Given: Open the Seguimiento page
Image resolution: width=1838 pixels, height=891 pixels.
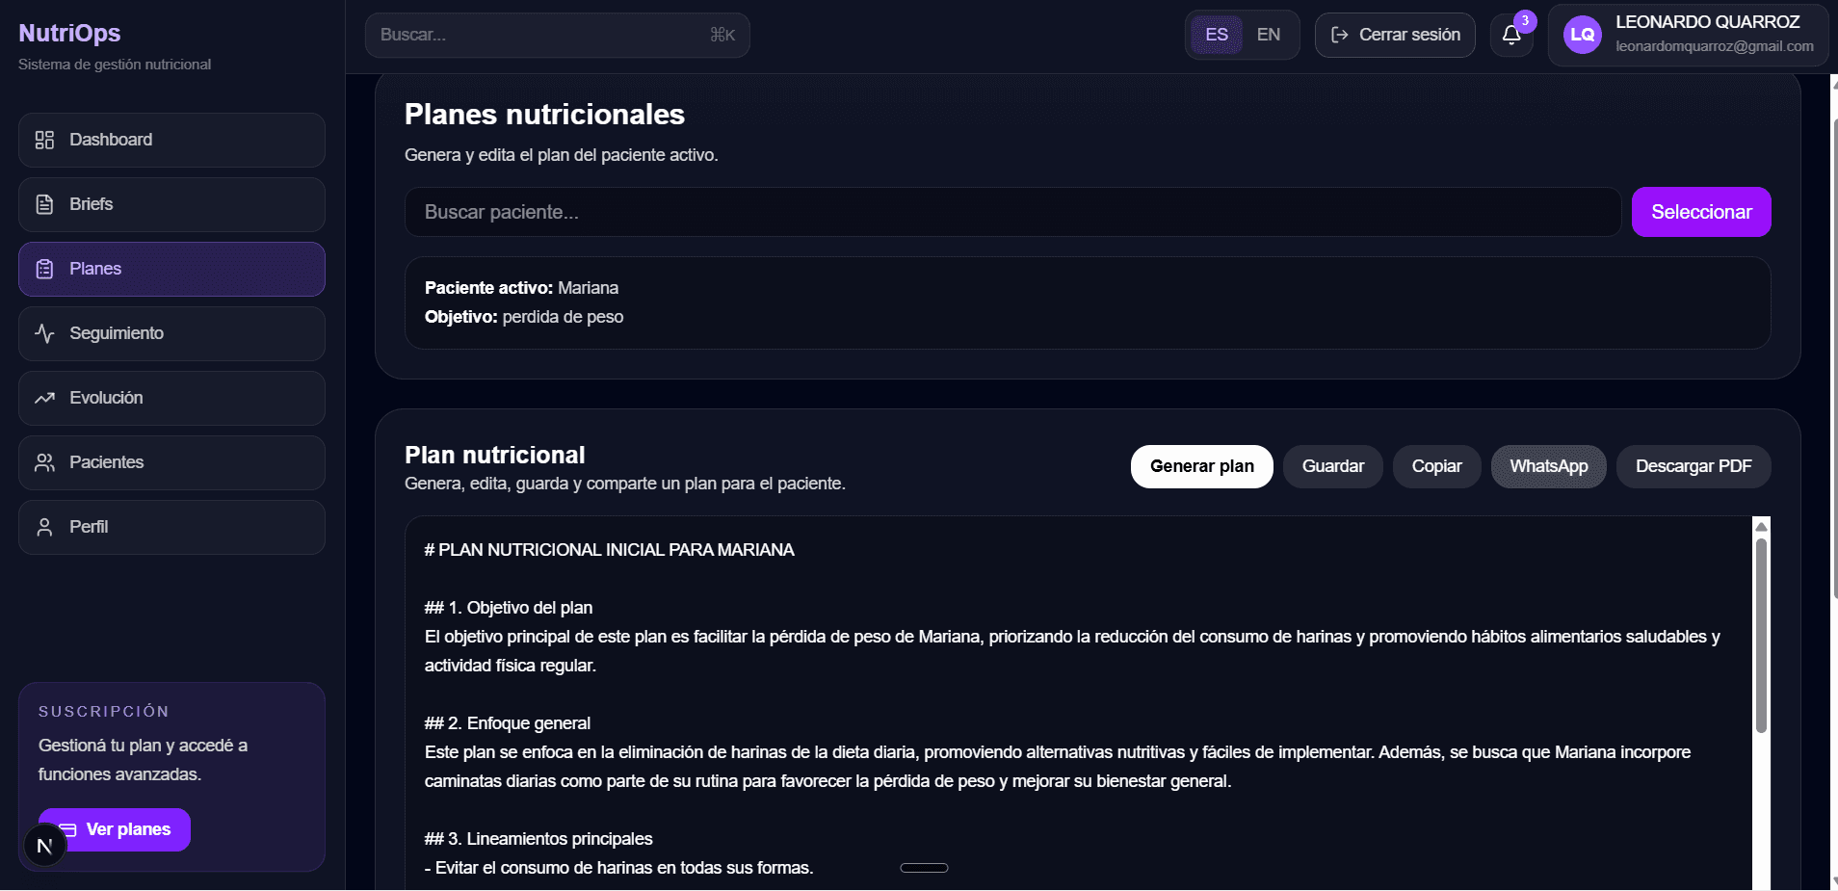Looking at the screenshot, I should tap(171, 333).
